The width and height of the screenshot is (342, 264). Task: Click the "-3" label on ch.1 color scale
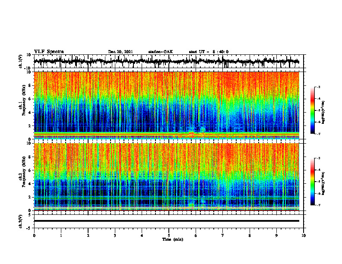click(319, 87)
